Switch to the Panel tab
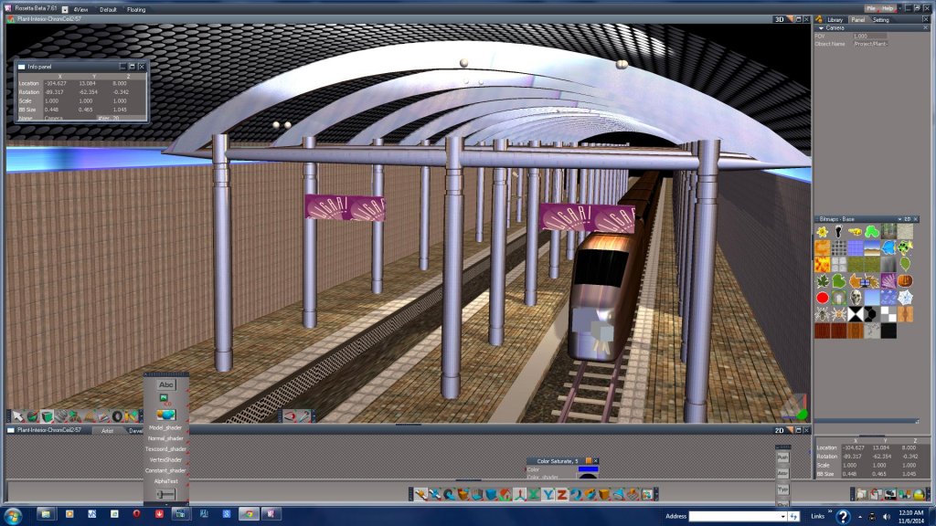 [x=857, y=20]
